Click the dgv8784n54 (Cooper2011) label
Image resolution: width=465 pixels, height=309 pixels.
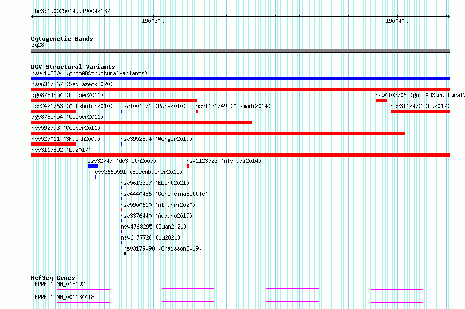[67, 95]
